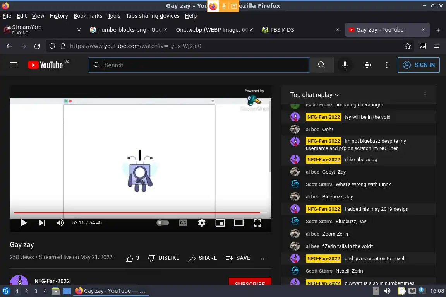Click the screen sharing indicator
446x297 pixels.
coord(234,6)
